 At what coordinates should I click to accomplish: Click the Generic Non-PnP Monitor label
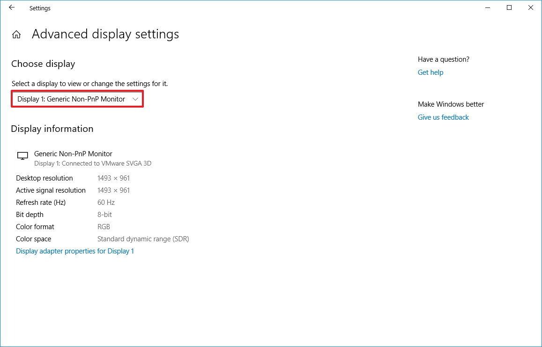click(x=73, y=153)
